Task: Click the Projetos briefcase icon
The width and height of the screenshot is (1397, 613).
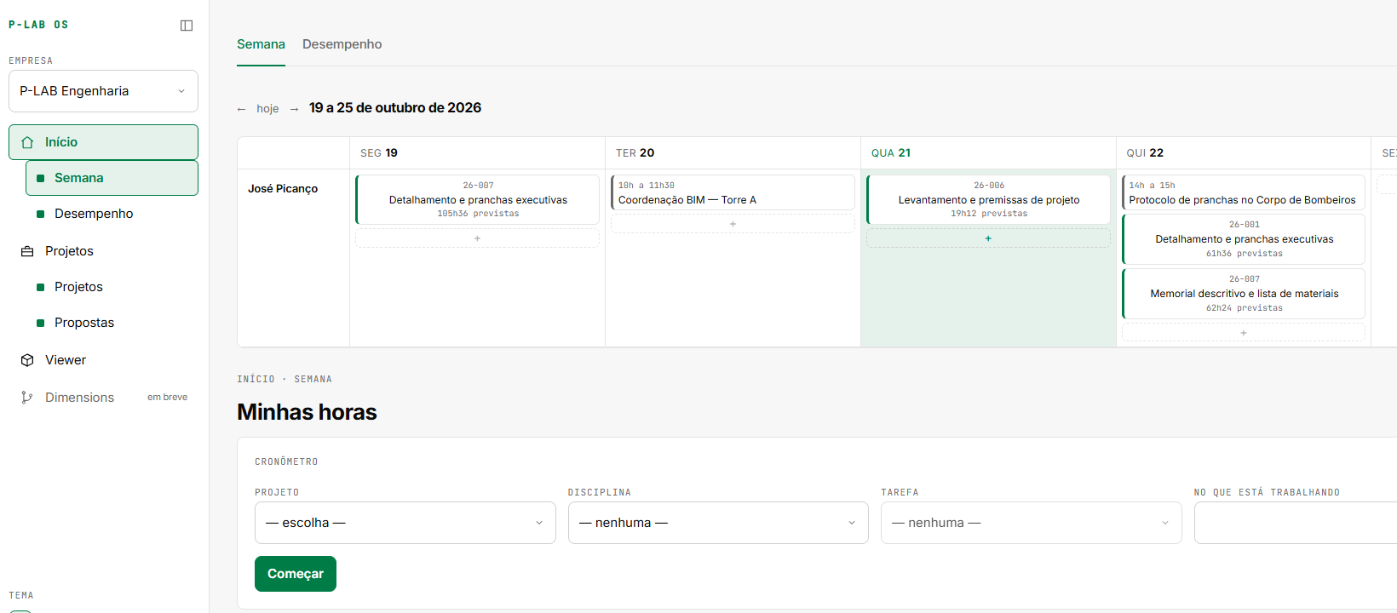Action: click(x=27, y=251)
